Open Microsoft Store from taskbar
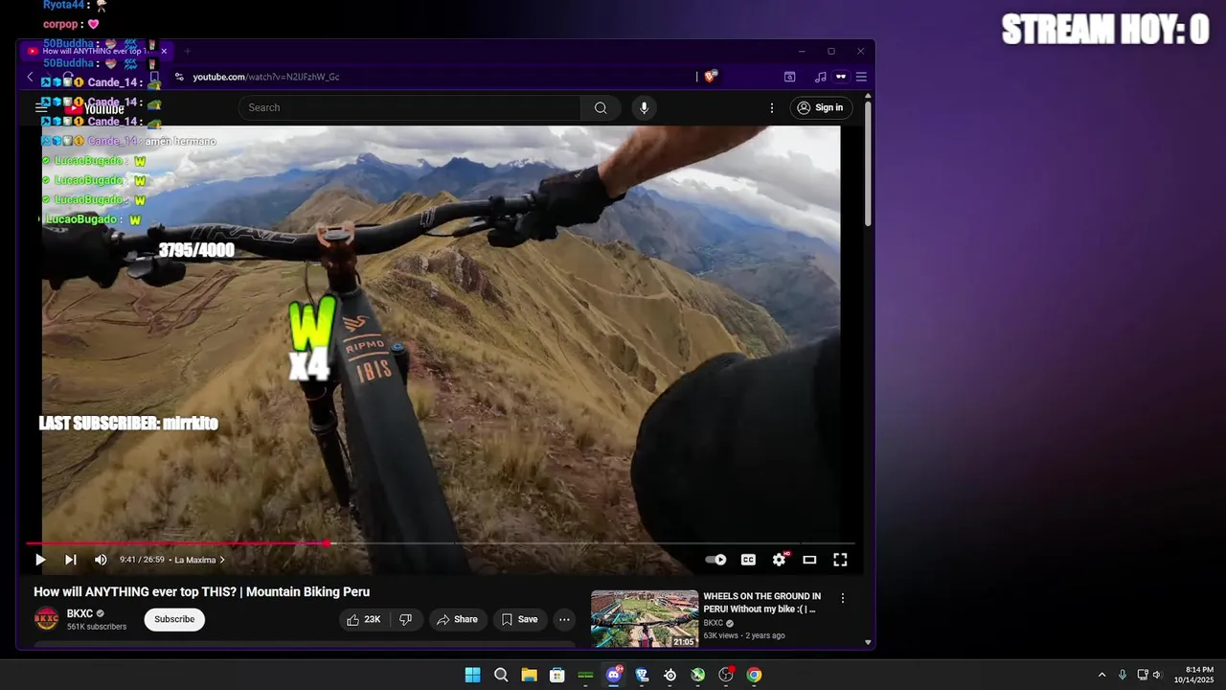Screen dimensions: 1226x690 [x=557, y=675]
